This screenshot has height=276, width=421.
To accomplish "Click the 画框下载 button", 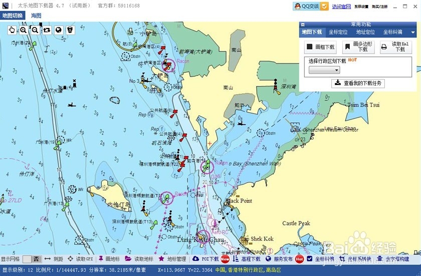I will pyautogui.click(x=320, y=47).
